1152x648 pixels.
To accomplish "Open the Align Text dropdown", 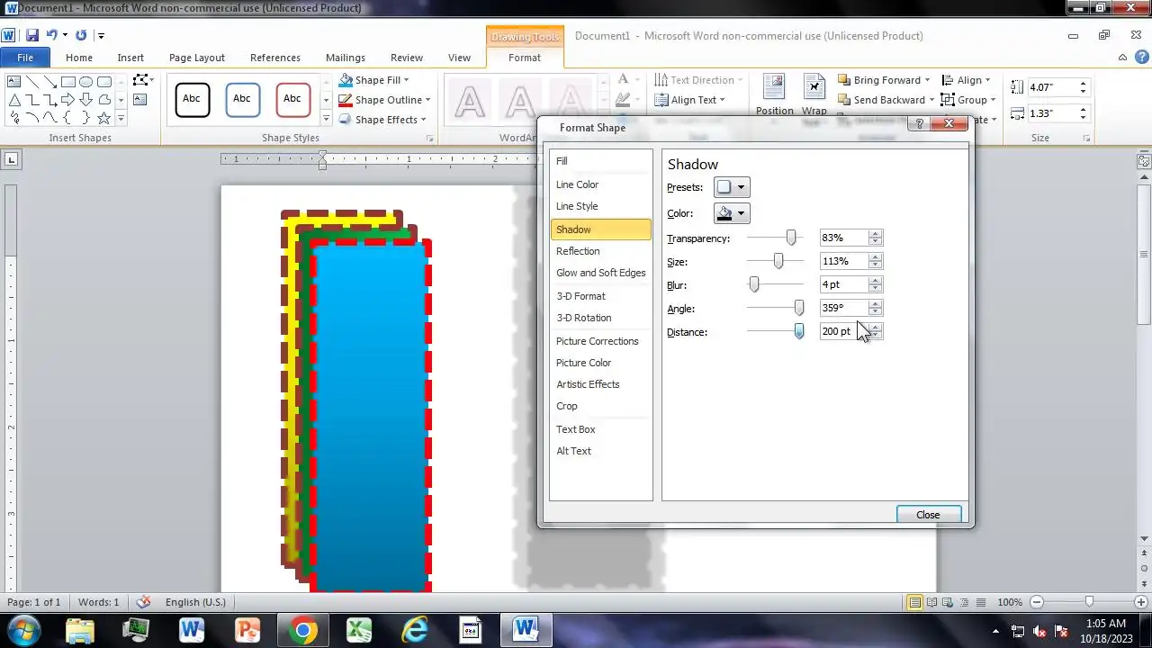I will 689,100.
